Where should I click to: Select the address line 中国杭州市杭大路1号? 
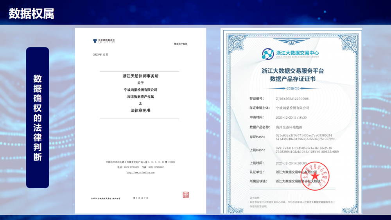click(140, 162)
